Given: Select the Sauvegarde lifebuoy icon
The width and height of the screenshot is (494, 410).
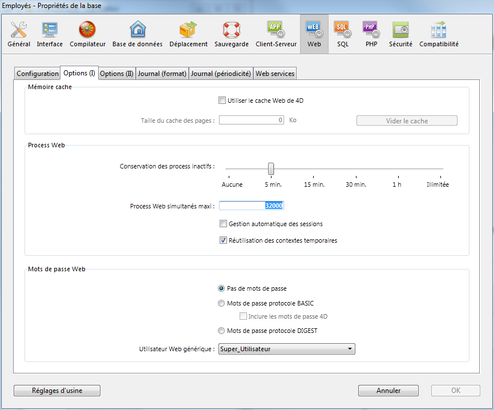Looking at the screenshot, I should click(232, 34).
